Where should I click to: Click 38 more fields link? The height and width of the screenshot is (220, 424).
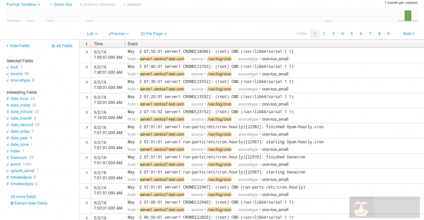pyautogui.click(x=23, y=196)
